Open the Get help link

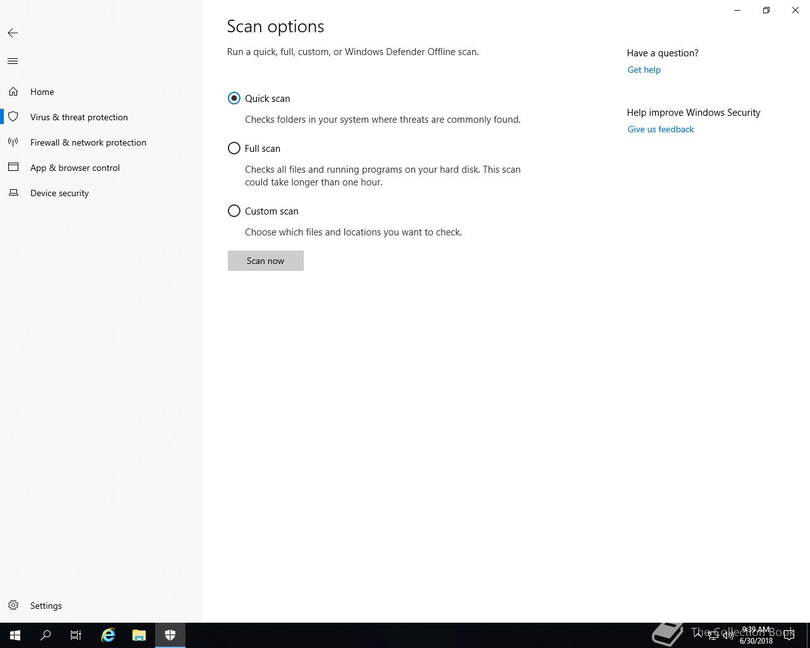click(644, 70)
